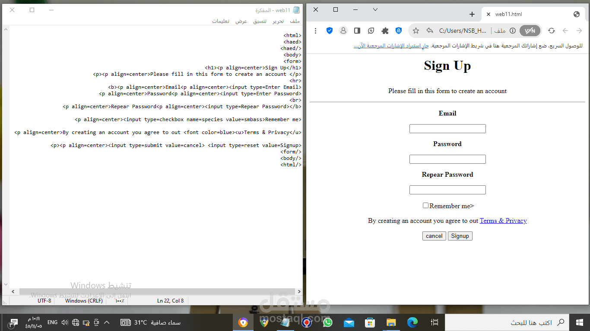Open the volume speaker icon in tray
The image size is (590, 331).
(x=65, y=322)
